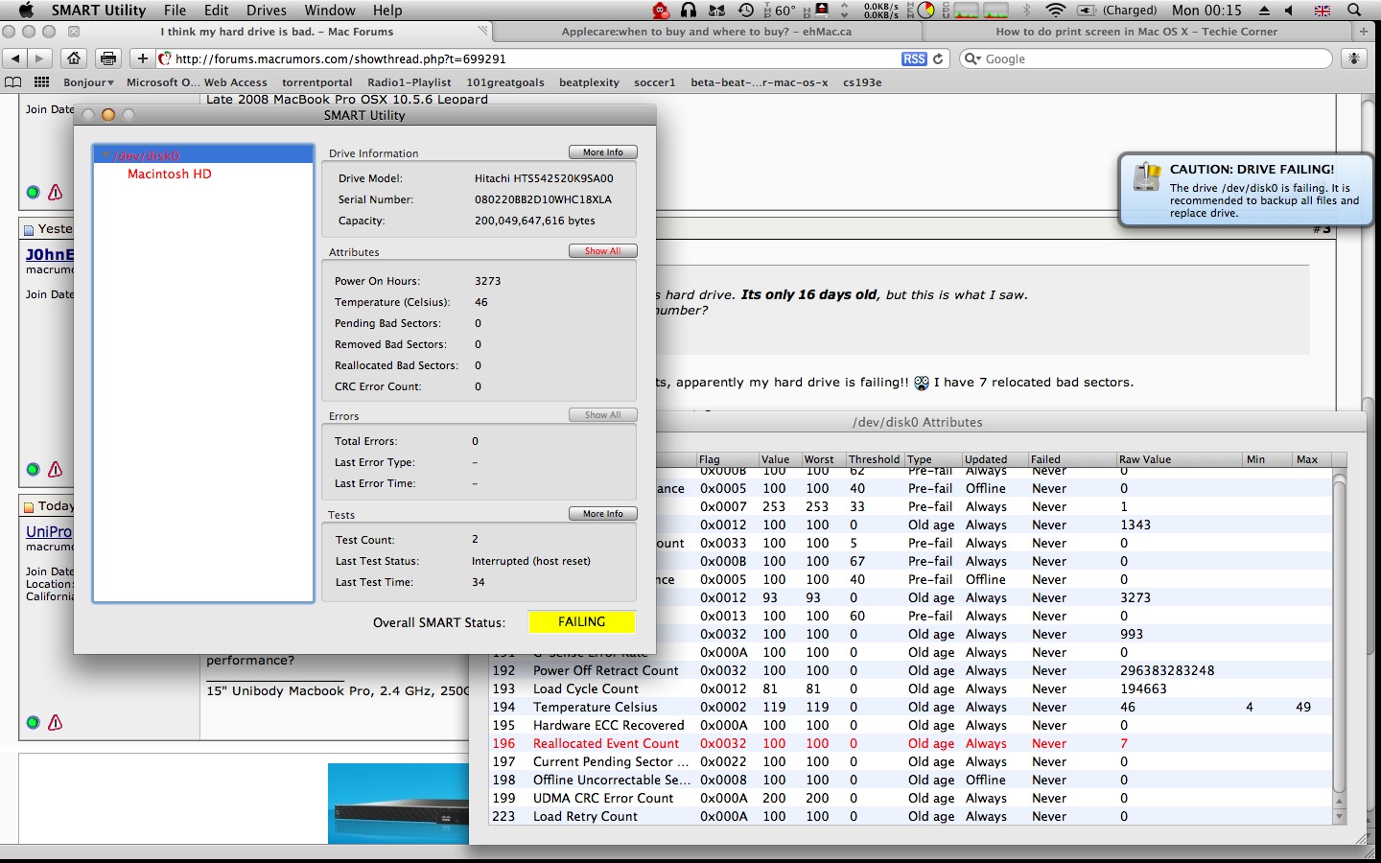
Task: Open the headphones menu bar icon
Action: (689, 10)
